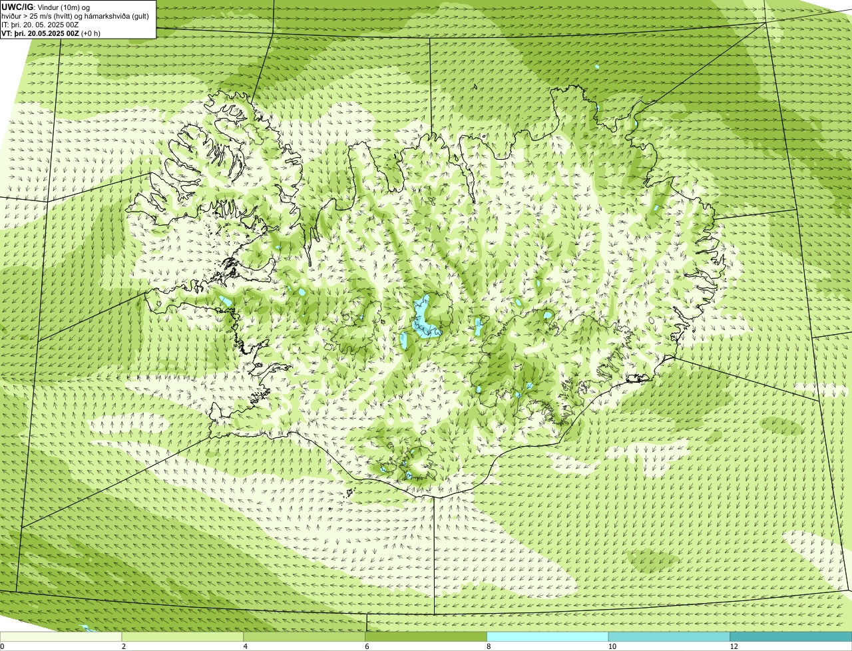The height and width of the screenshot is (651, 852).
Task: Click the legend value label "8"
Action: (489, 646)
